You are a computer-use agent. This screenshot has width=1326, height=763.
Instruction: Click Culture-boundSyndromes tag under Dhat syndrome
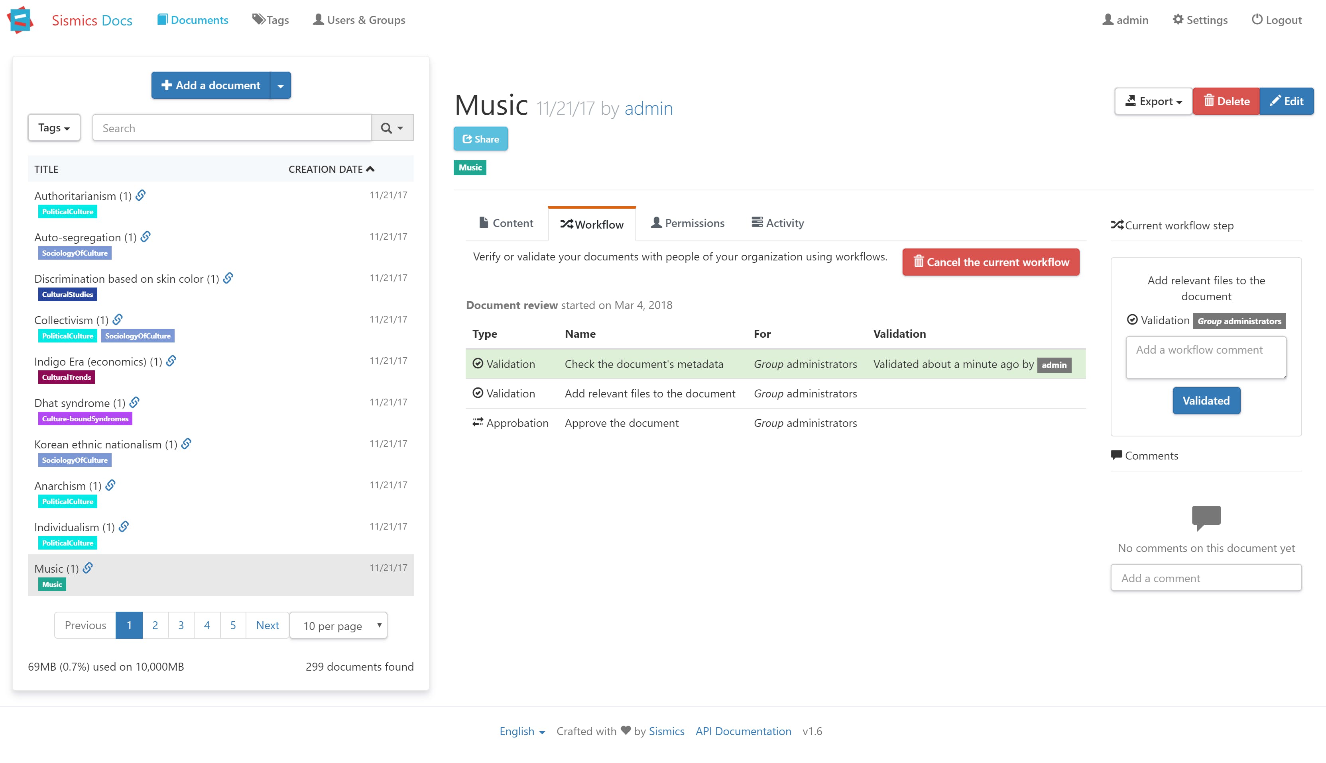(x=85, y=419)
